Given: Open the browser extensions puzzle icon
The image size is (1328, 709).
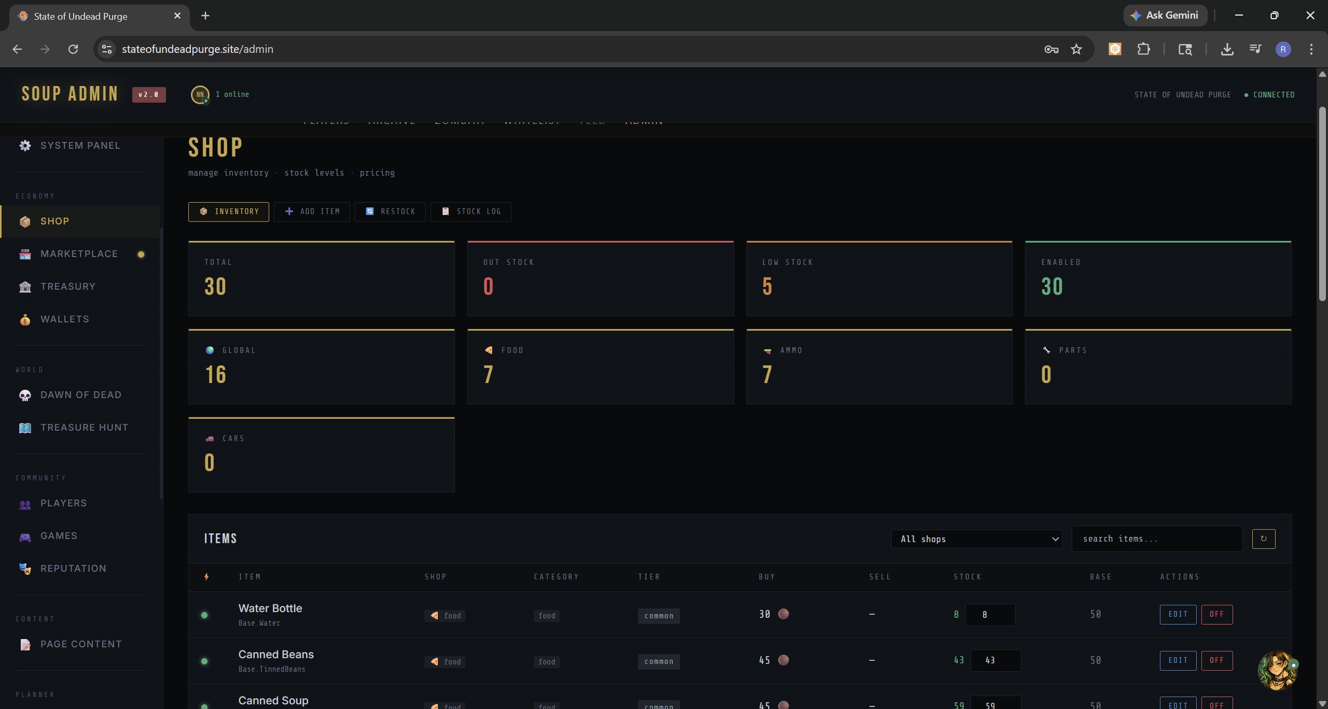Looking at the screenshot, I should 1143,49.
